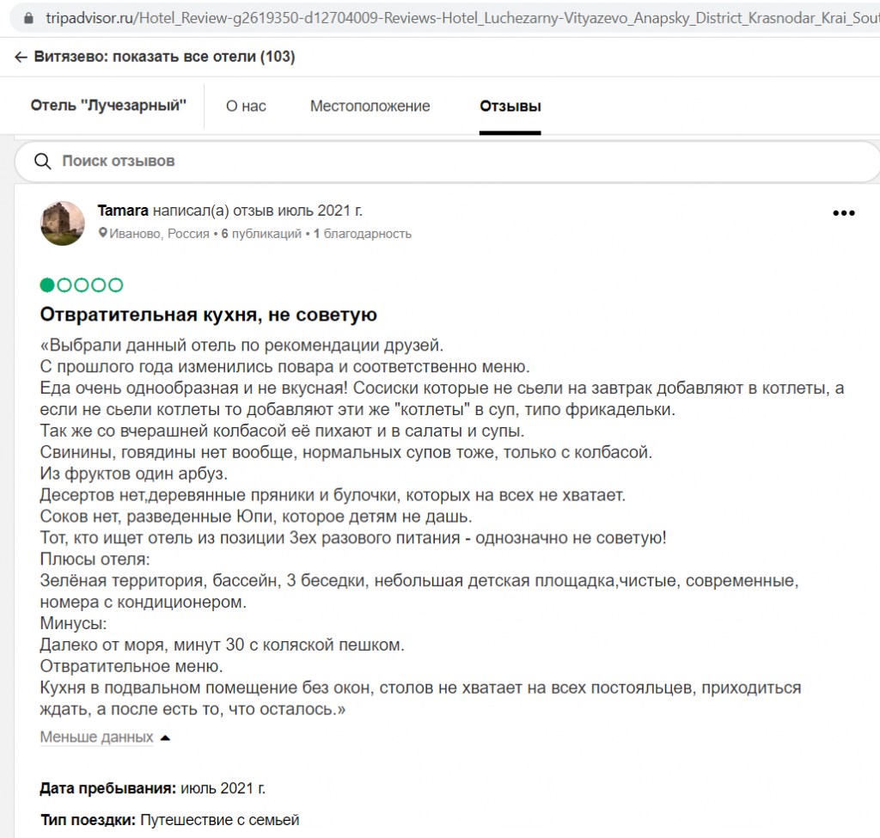880x838 pixels.
Task: Select the Отзывы tab
Action: click(x=510, y=107)
